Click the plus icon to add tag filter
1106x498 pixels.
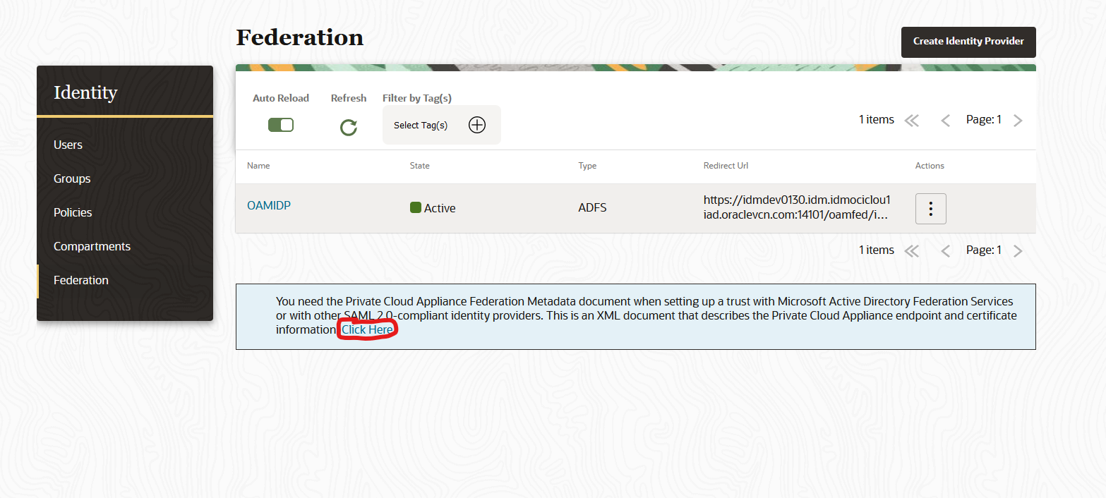click(x=477, y=125)
